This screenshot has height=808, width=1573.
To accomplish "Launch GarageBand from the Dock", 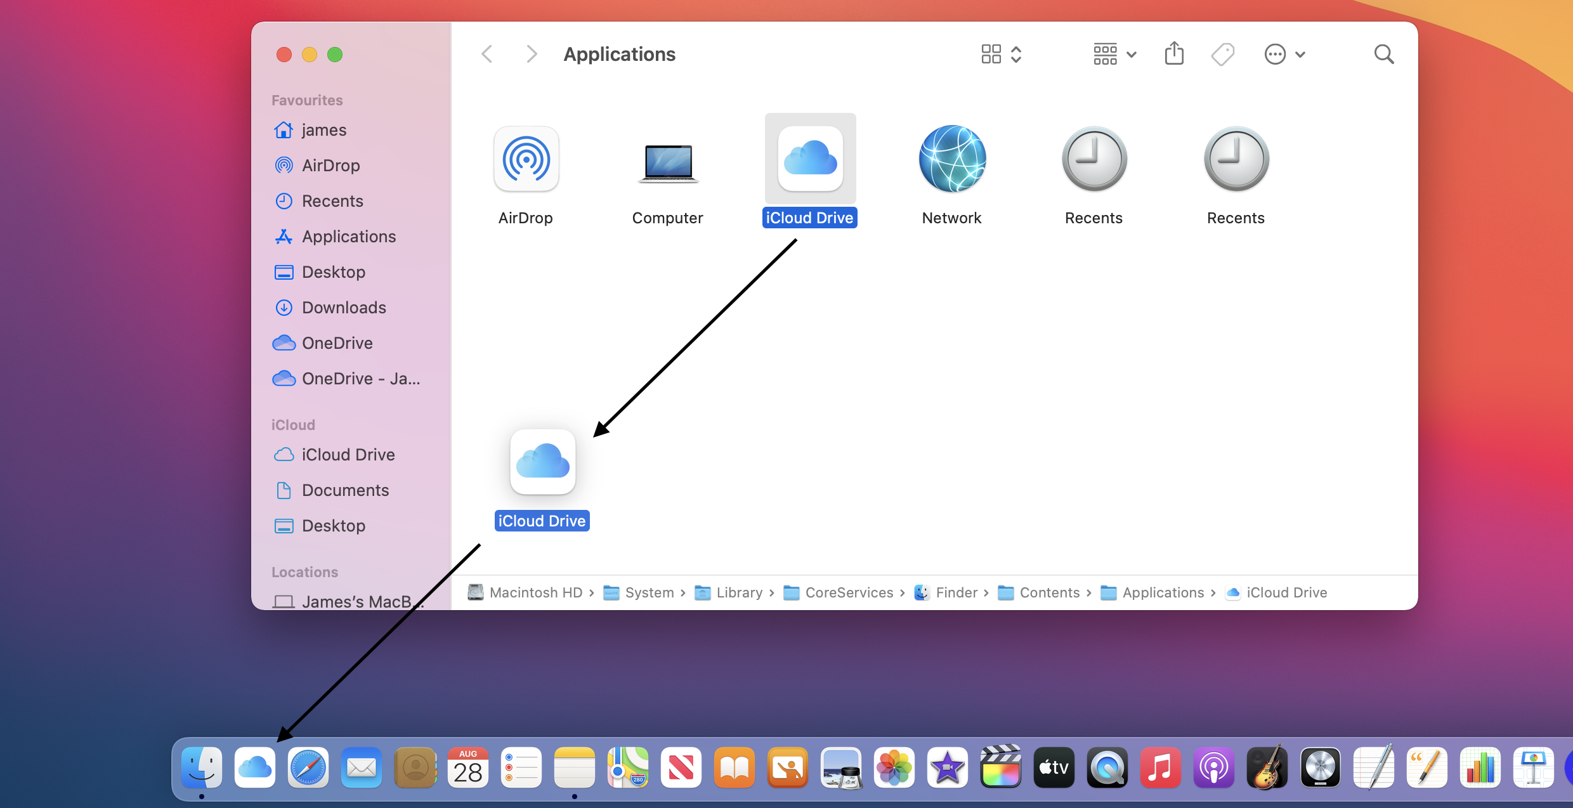I will click(1267, 767).
